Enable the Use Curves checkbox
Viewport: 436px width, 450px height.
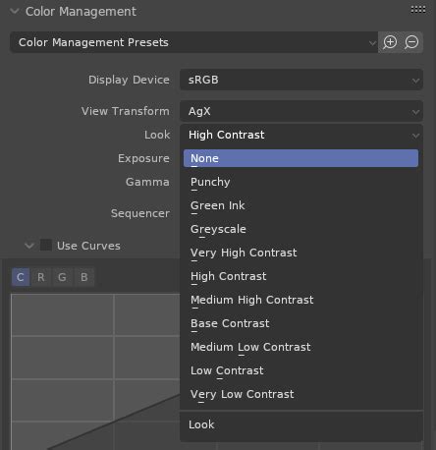click(x=46, y=246)
